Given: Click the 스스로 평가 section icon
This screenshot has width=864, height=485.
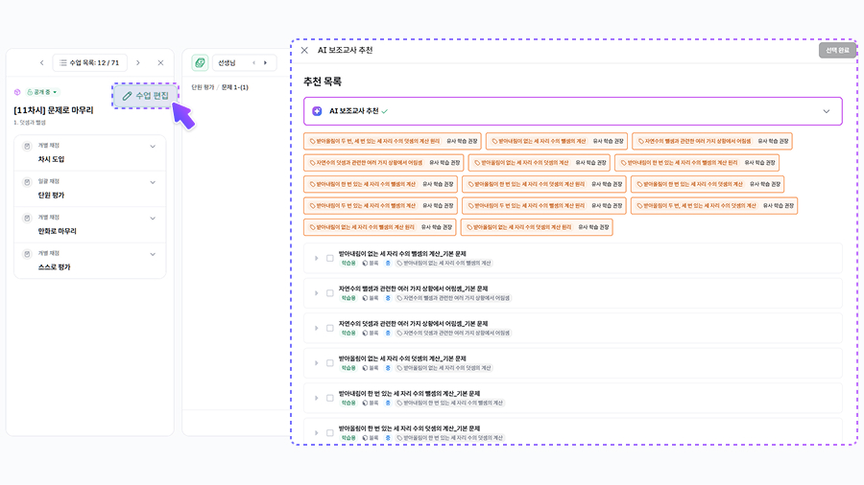Looking at the screenshot, I should 27,253.
